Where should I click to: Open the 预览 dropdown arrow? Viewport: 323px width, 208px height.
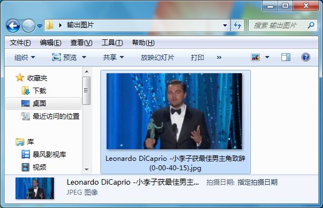tap(84, 57)
